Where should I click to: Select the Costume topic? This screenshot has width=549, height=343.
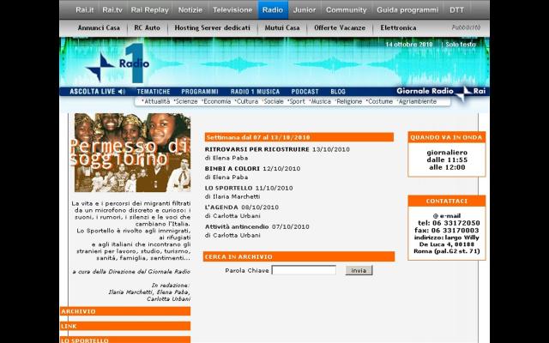pos(379,101)
